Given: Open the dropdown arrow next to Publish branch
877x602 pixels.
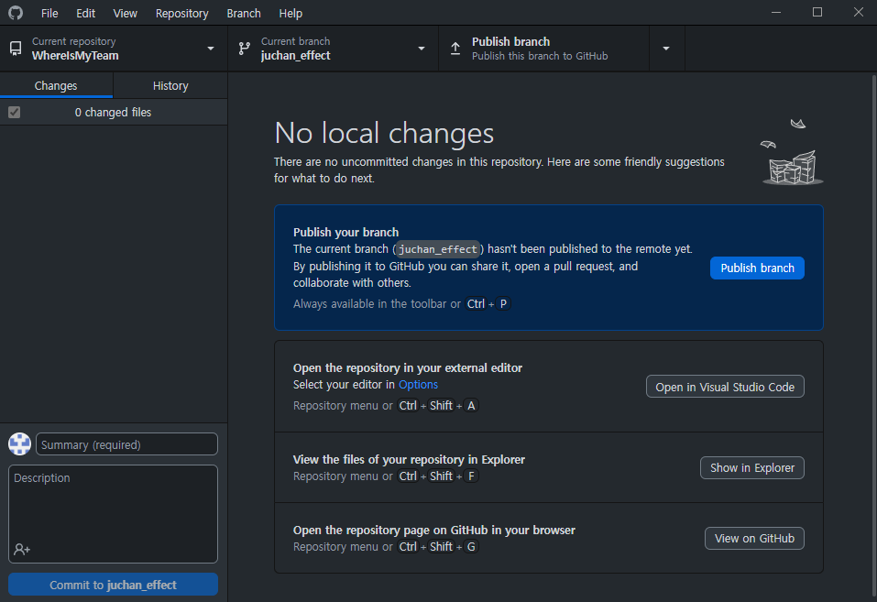Looking at the screenshot, I should 666,49.
